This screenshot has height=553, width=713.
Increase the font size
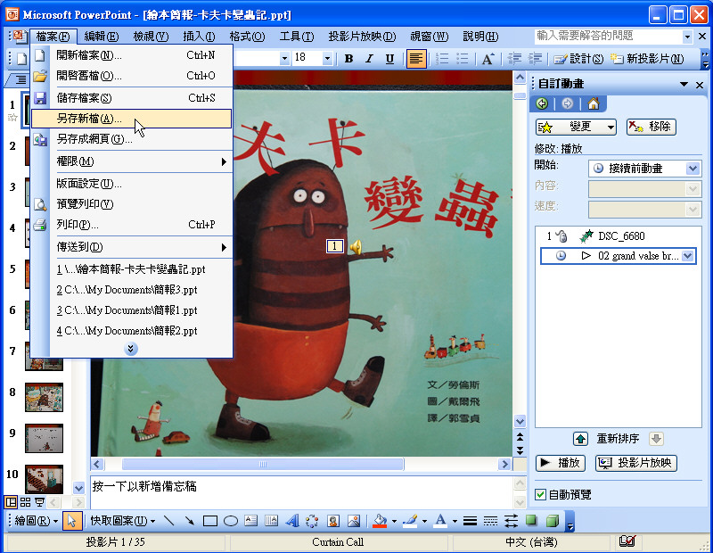click(488, 59)
